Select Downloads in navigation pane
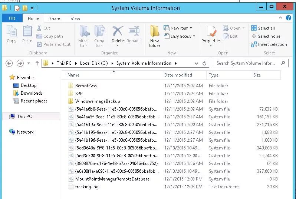This screenshot has width=296, height=199. click(x=28, y=93)
